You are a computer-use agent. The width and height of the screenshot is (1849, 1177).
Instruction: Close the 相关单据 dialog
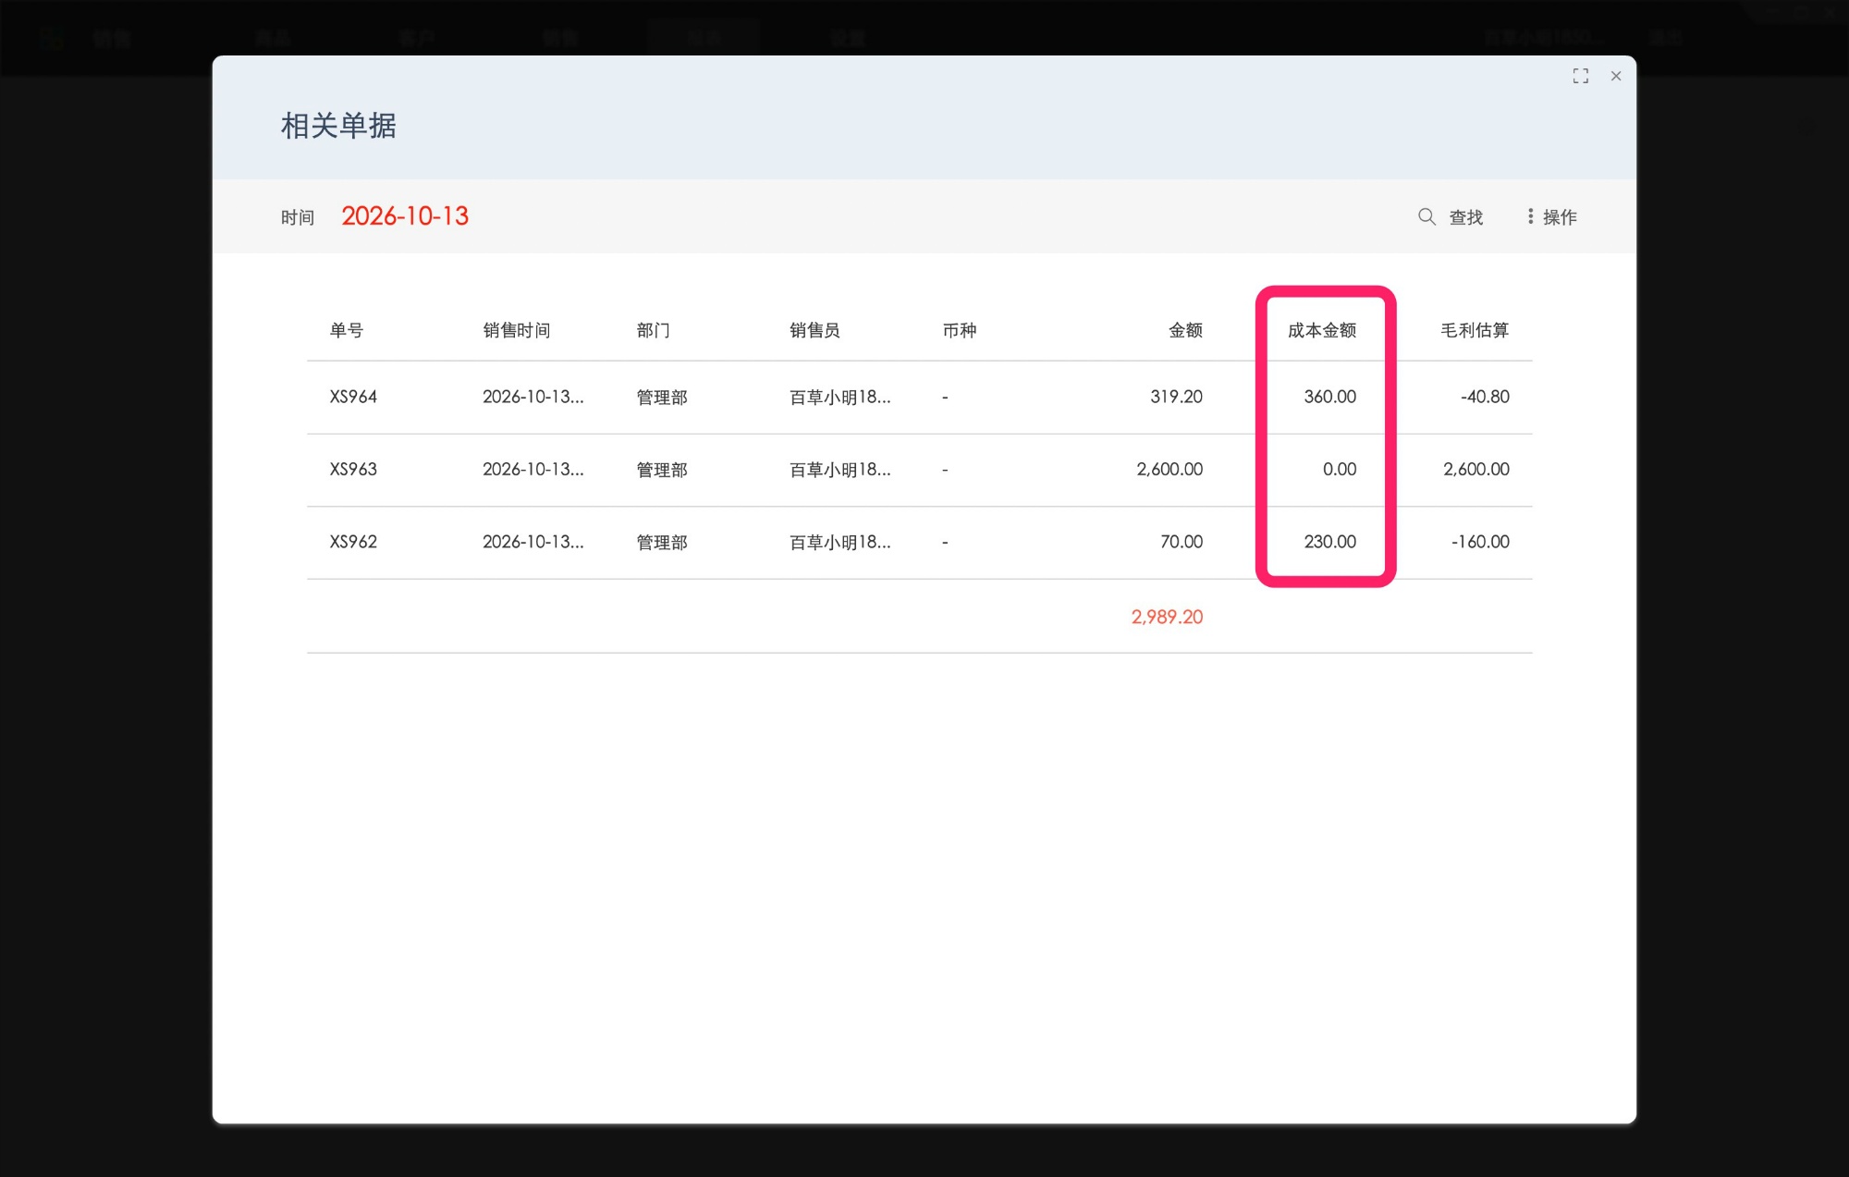tap(1615, 76)
